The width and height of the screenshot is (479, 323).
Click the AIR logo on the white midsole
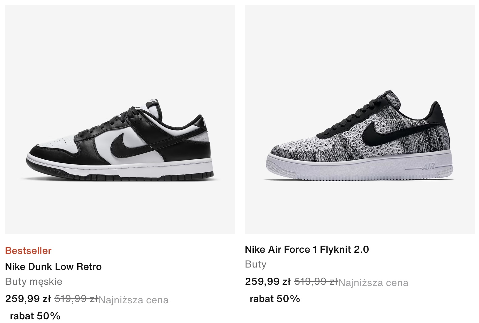(429, 167)
